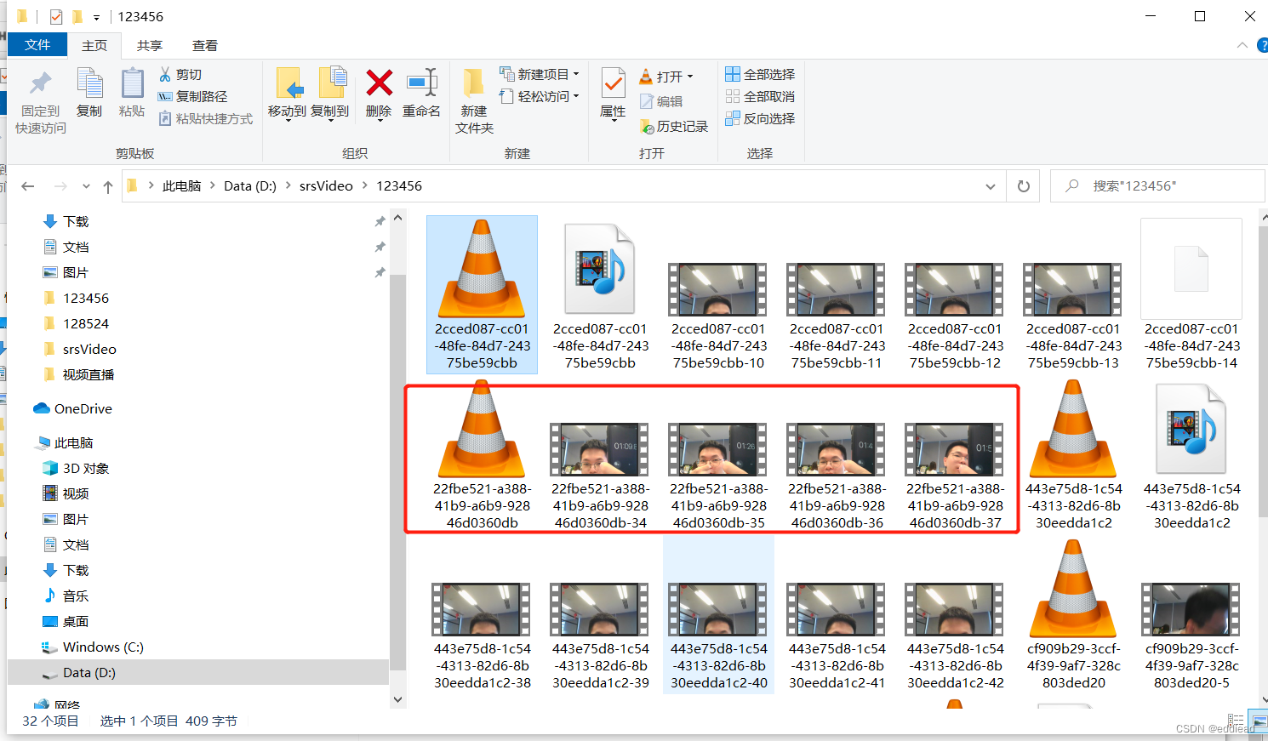1268x741 pixels.
Task: Select the 22fbe521 video thumbnail ending in -34
Action: (598, 449)
